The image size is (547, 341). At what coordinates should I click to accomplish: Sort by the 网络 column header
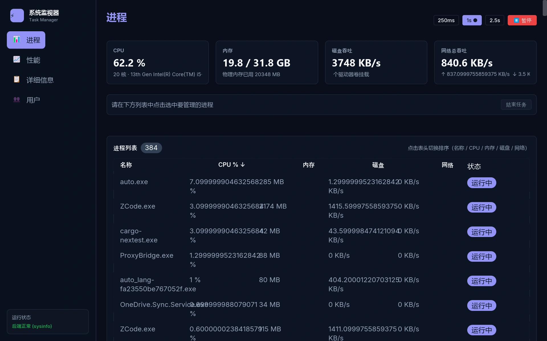click(x=448, y=165)
